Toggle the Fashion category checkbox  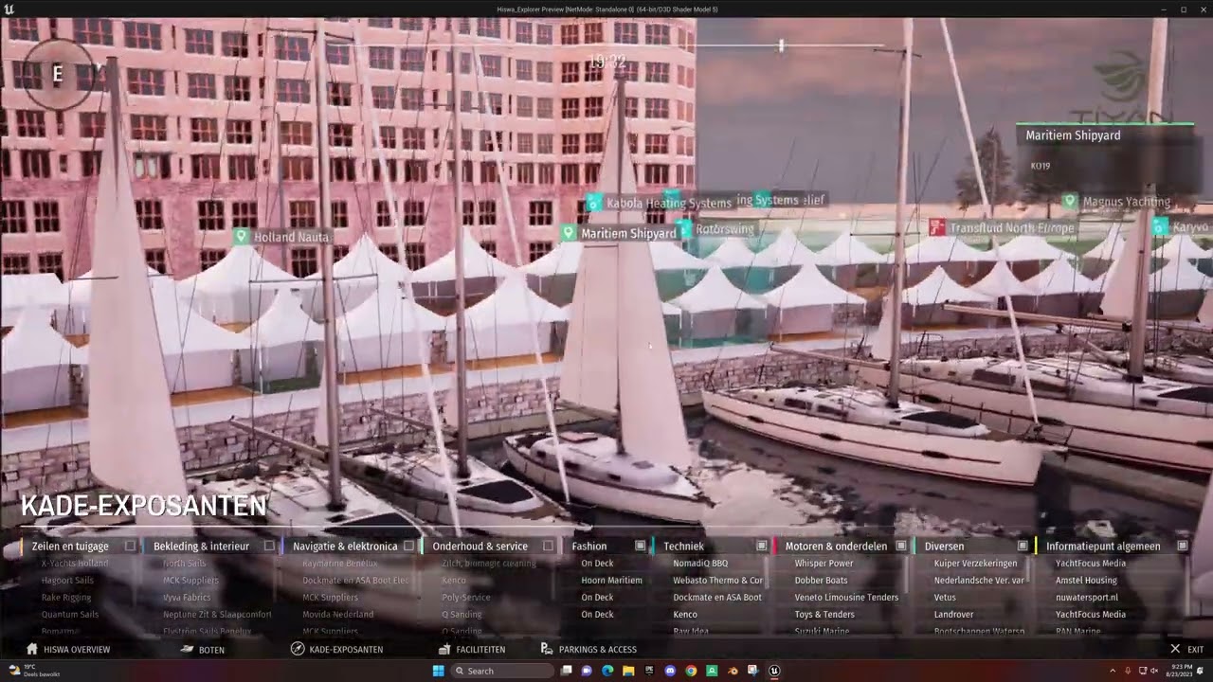tap(640, 546)
